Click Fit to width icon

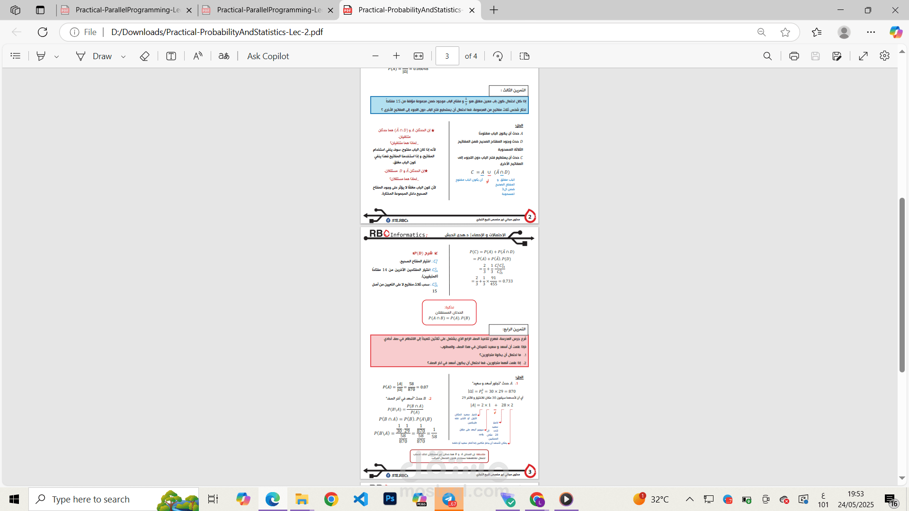pos(419,56)
